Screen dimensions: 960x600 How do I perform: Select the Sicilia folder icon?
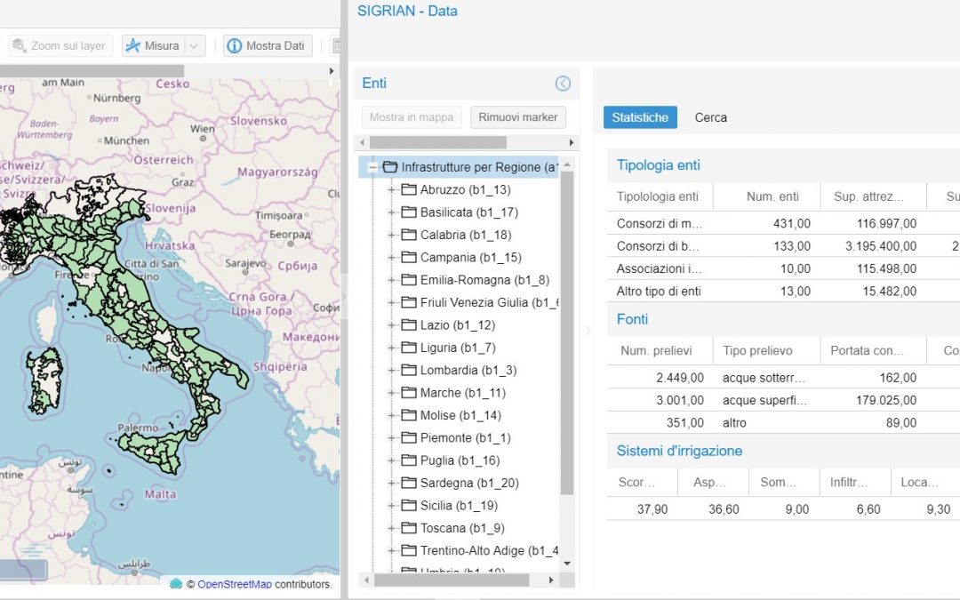pyautogui.click(x=409, y=505)
